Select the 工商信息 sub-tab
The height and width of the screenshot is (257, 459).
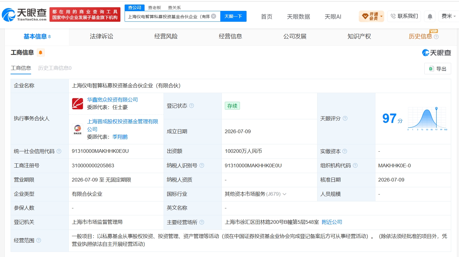(21, 68)
